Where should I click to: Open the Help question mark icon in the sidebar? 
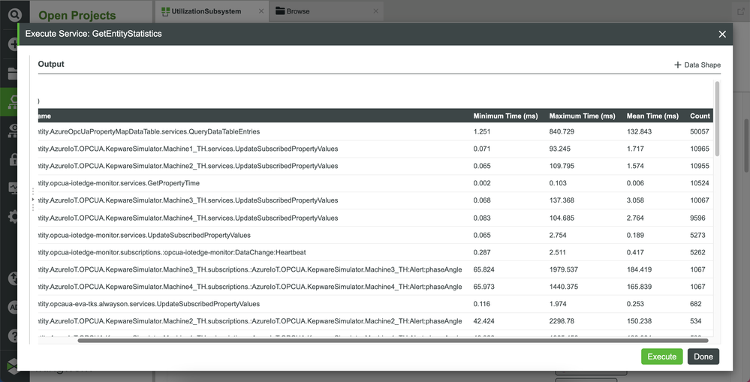click(13, 336)
